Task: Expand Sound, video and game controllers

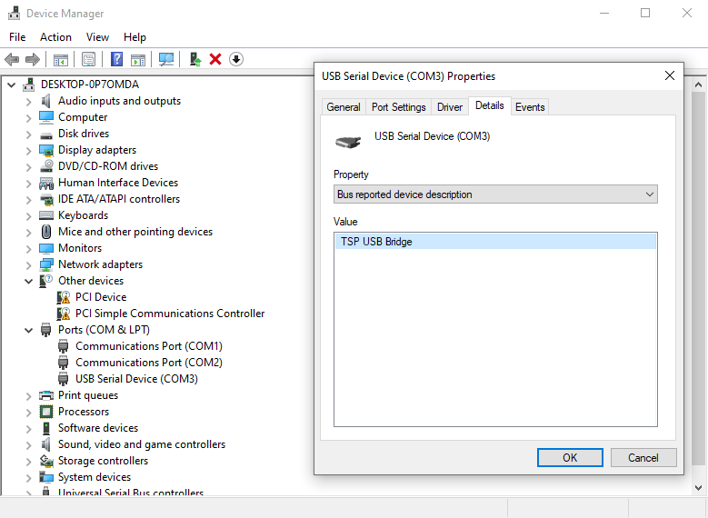Action: coord(28,444)
